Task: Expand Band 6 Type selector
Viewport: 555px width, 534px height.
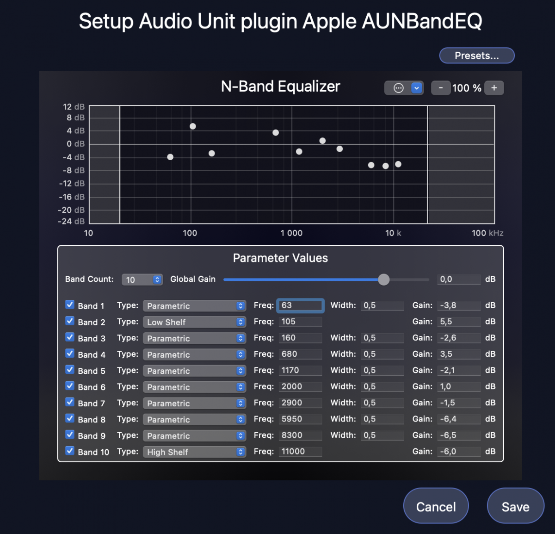Action: coord(194,387)
